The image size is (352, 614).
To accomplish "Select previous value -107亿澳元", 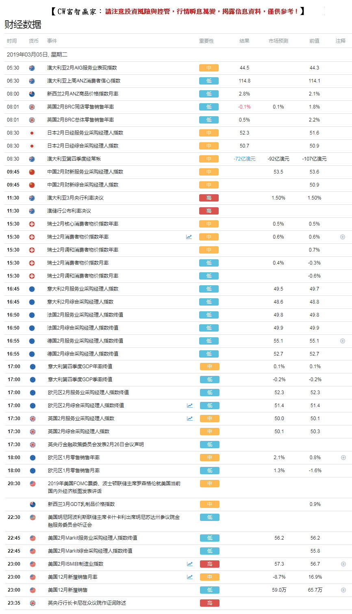I will click(x=314, y=159).
